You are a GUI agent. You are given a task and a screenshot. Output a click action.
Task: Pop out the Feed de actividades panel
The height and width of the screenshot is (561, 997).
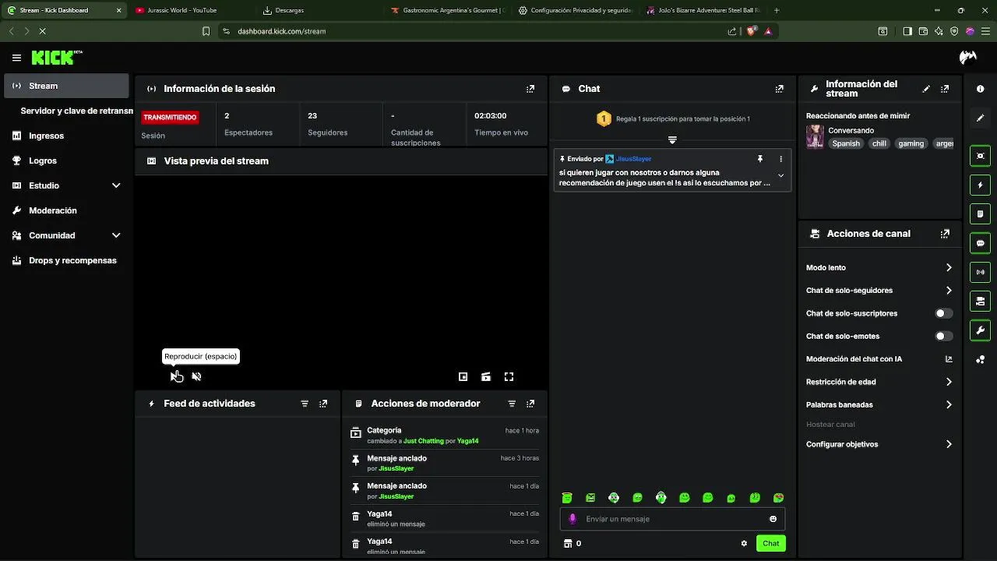[x=323, y=404]
